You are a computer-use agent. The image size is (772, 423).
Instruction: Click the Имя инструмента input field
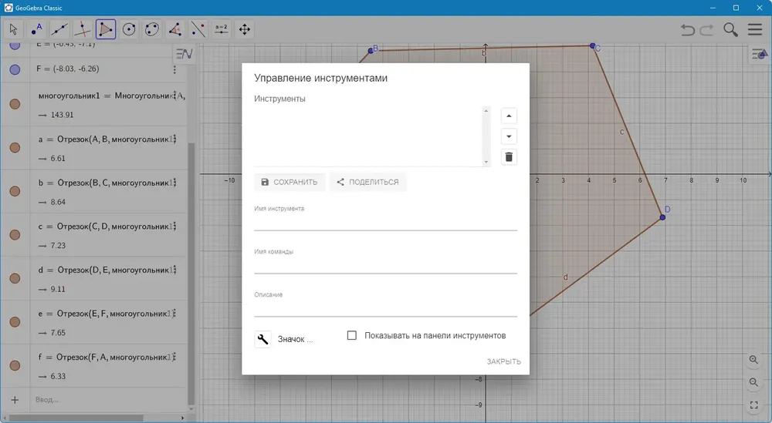(385, 223)
